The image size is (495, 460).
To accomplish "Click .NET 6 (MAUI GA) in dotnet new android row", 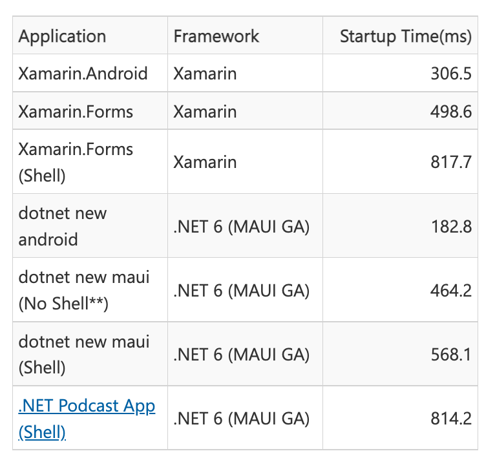I will (x=242, y=227).
